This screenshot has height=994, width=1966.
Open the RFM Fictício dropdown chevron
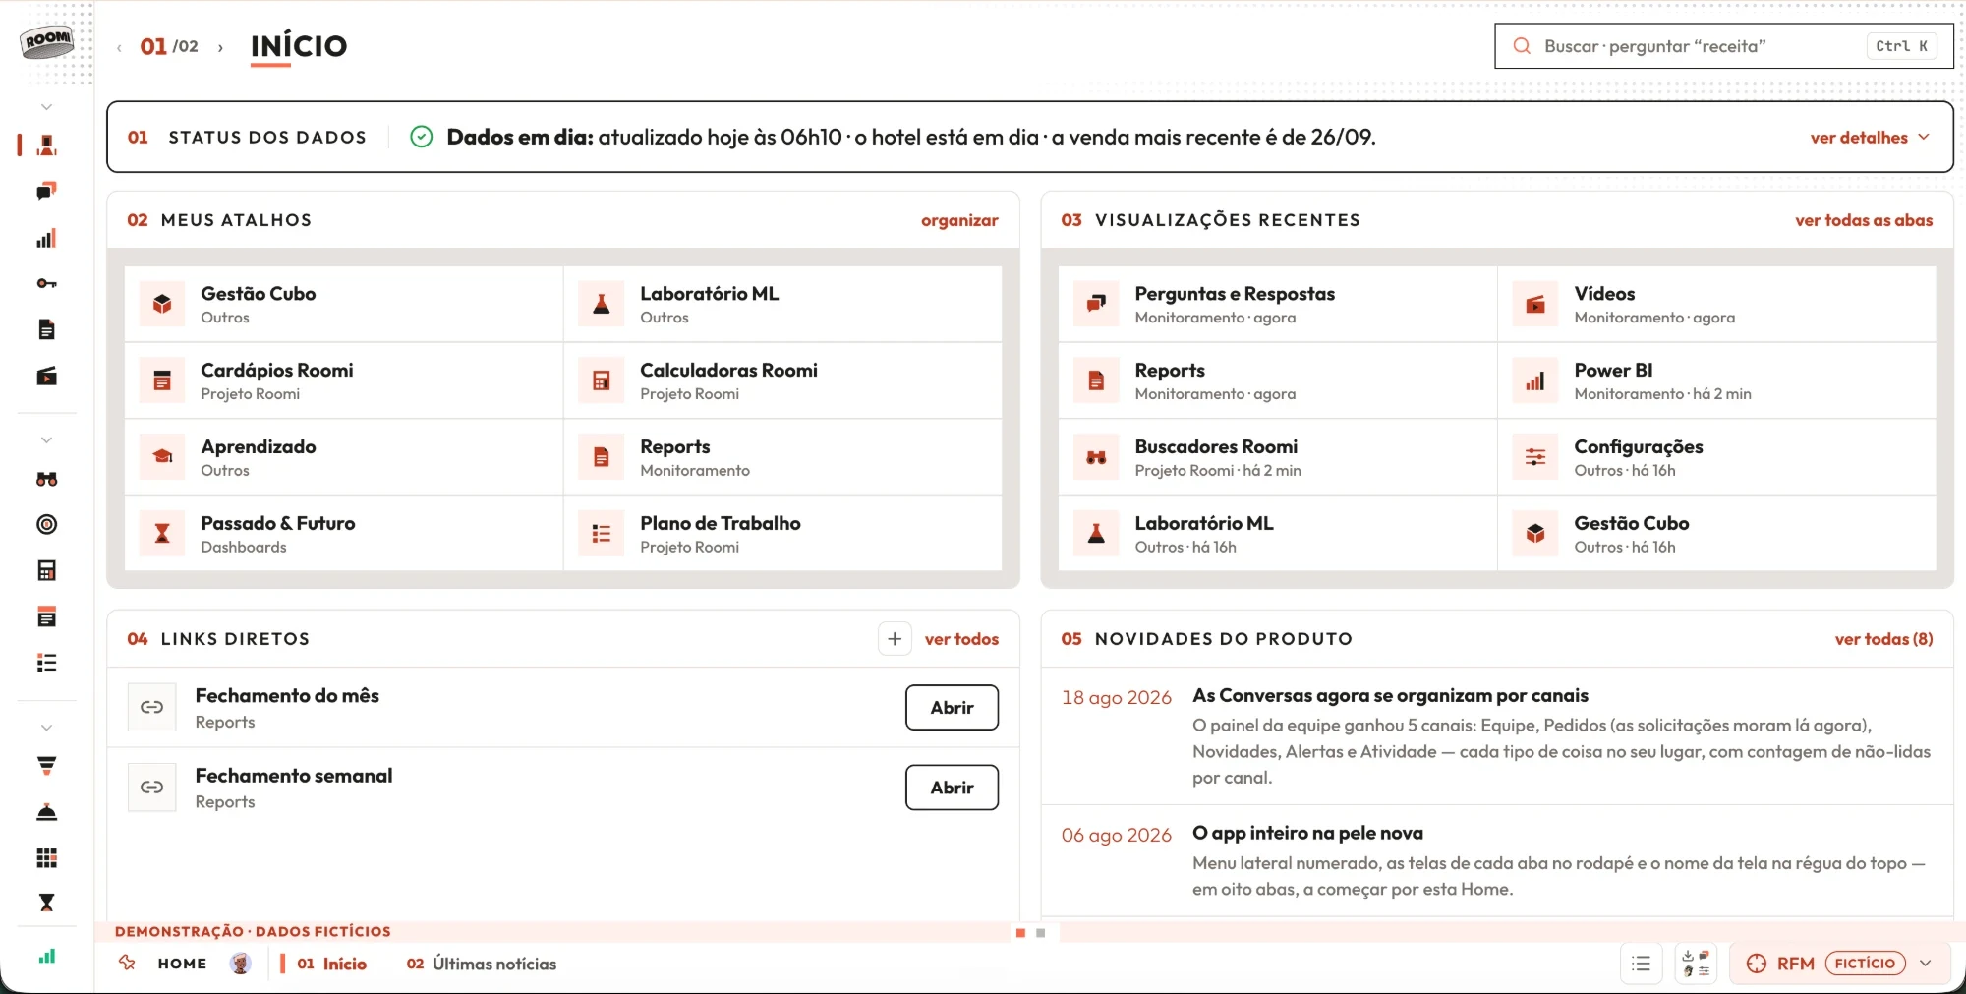click(x=1925, y=964)
